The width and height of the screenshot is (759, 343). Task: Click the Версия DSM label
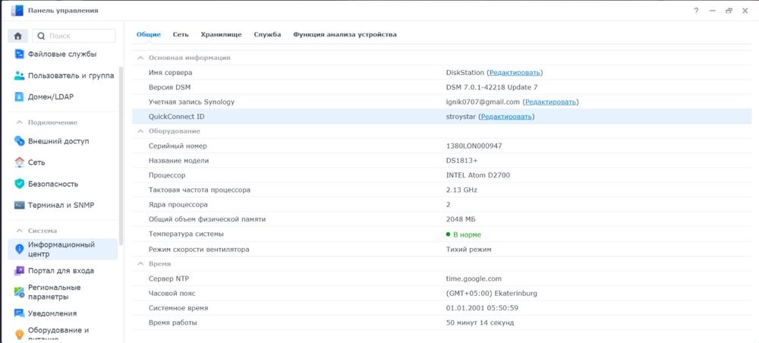click(x=169, y=87)
